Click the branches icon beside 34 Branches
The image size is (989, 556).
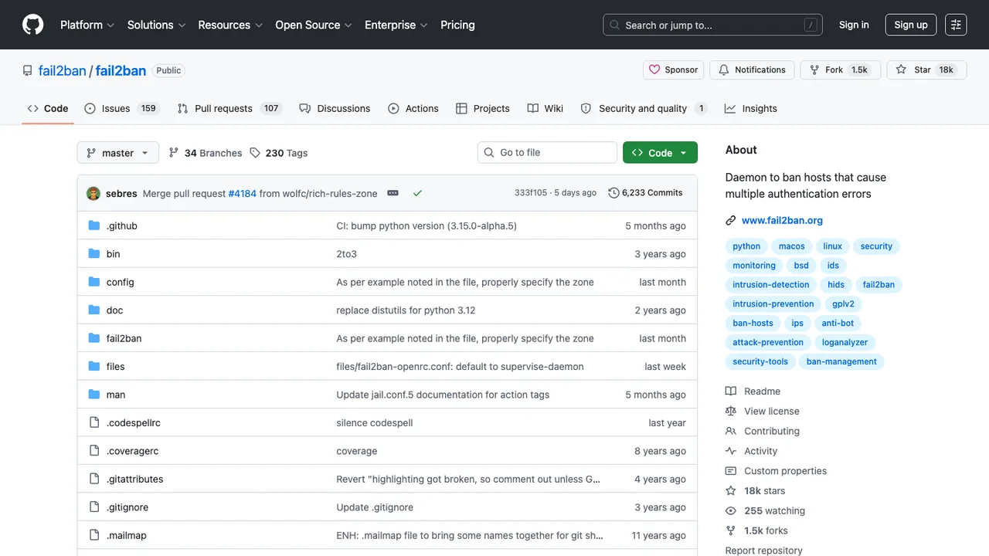pyautogui.click(x=174, y=153)
